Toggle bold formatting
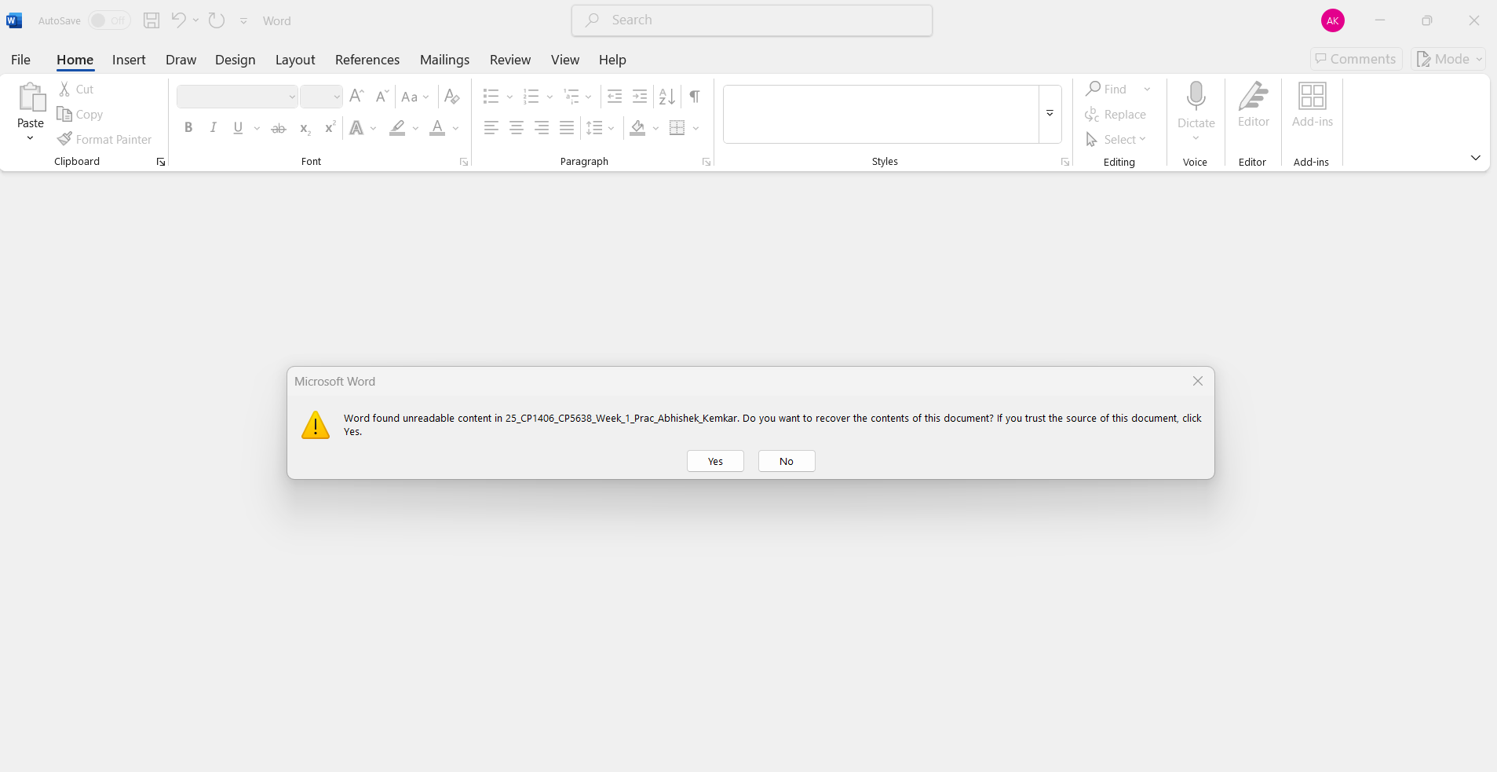The image size is (1497, 772). tap(188, 128)
